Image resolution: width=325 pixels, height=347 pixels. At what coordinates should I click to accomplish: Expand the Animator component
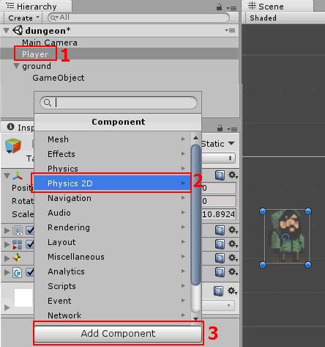[7, 244]
